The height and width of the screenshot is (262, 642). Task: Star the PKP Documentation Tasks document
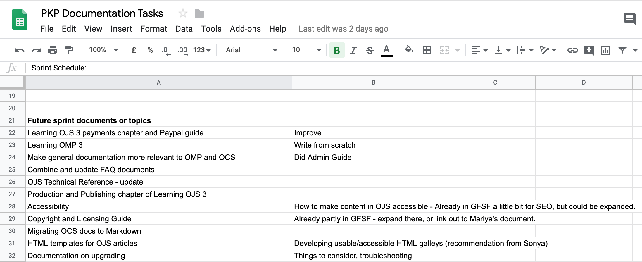pyautogui.click(x=183, y=13)
